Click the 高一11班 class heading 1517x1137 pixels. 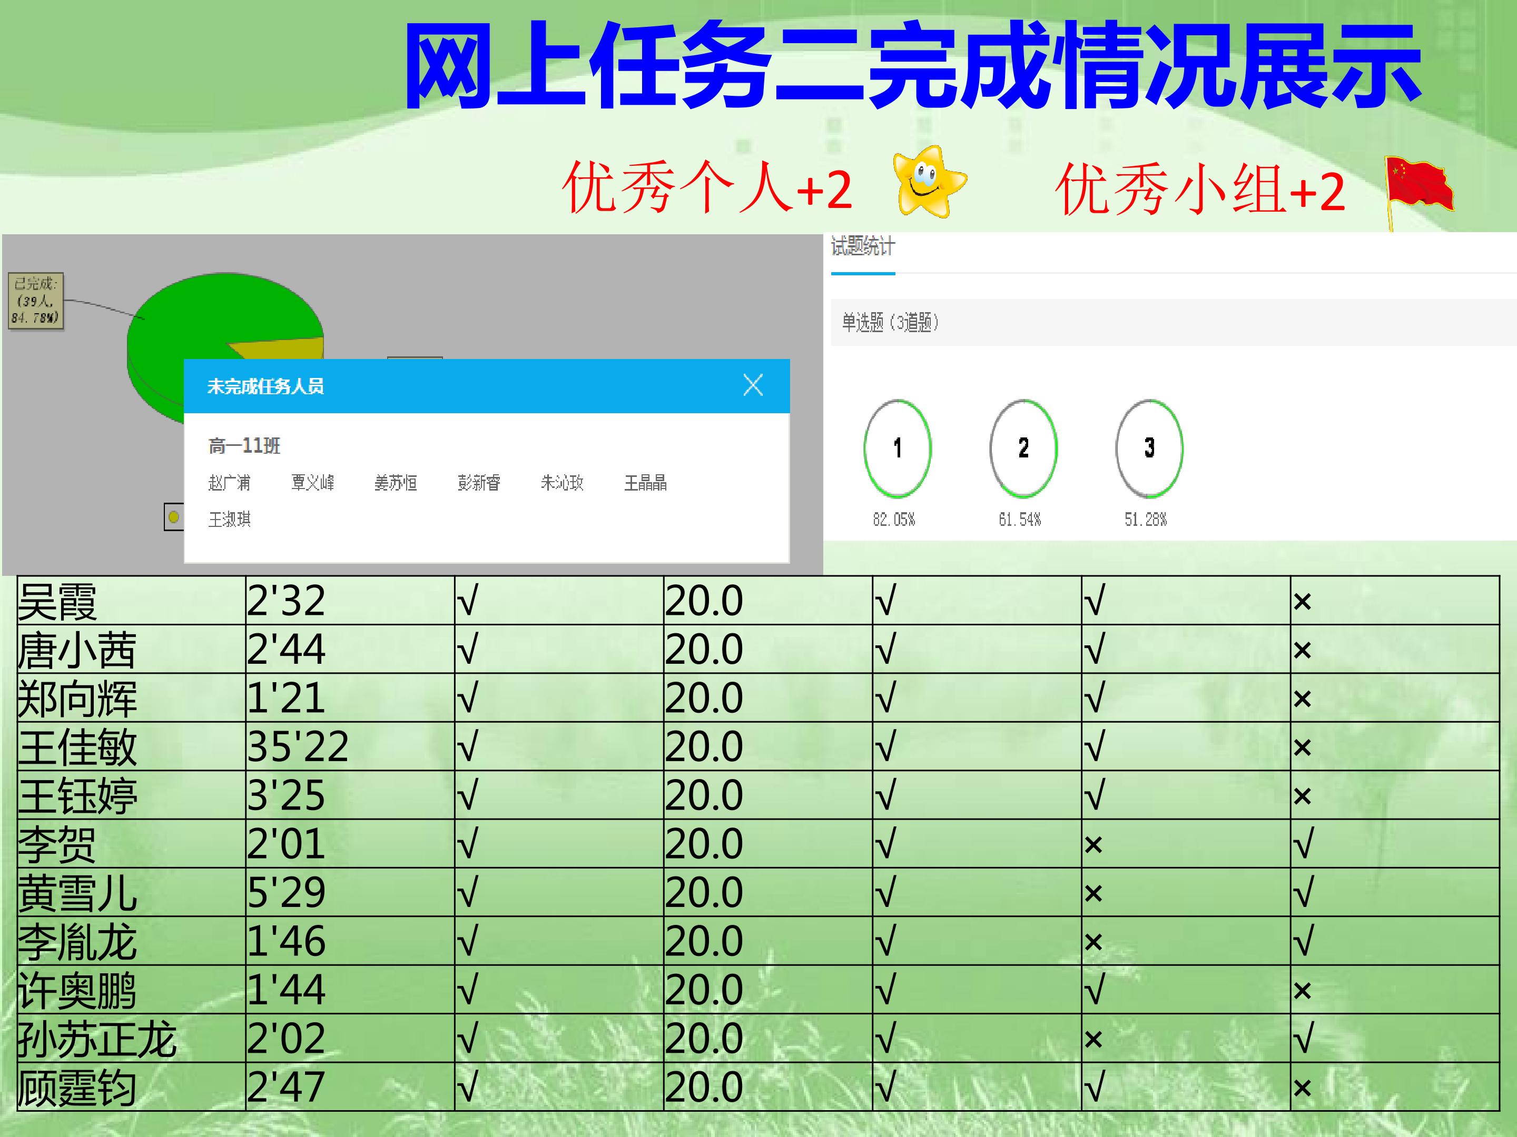pos(245,446)
